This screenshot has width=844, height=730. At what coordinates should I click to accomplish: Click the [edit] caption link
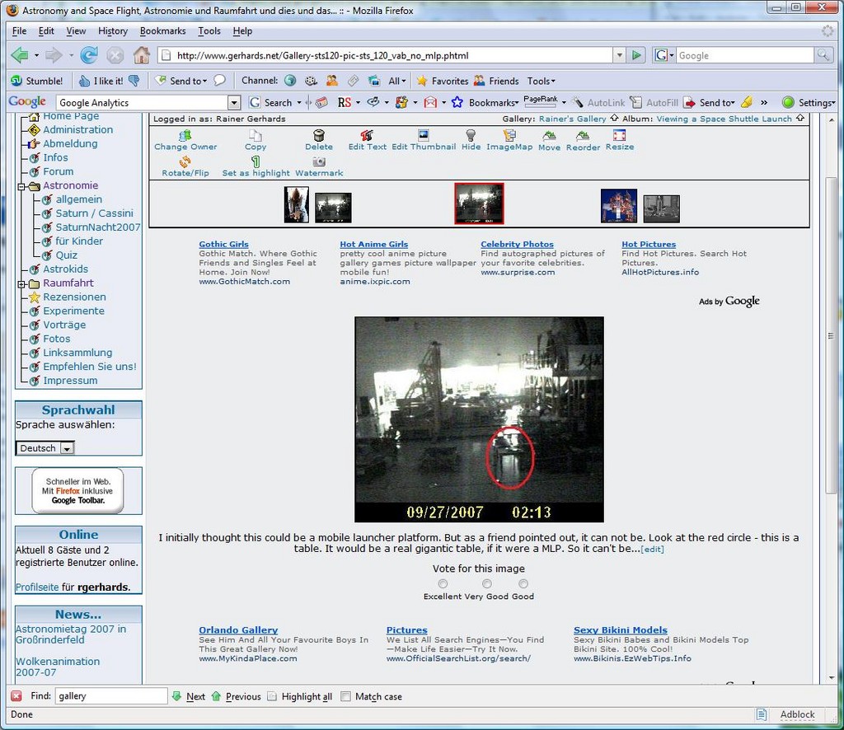coord(652,550)
